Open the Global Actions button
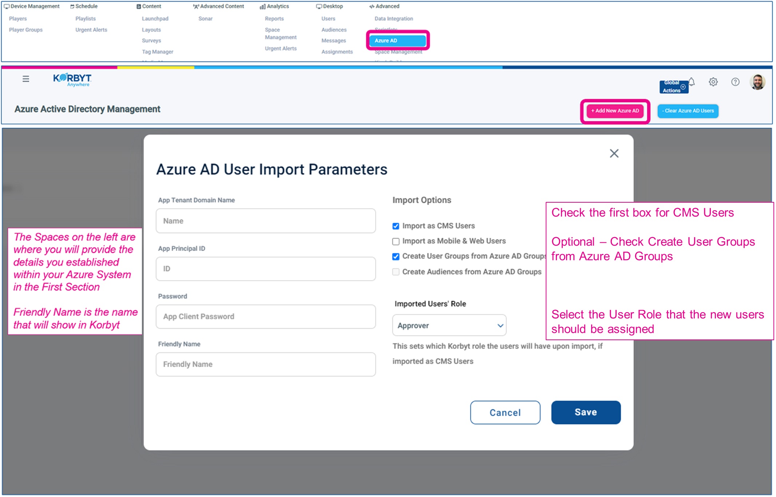The width and height of the screenshot is (776, 497). click(673, 87)
